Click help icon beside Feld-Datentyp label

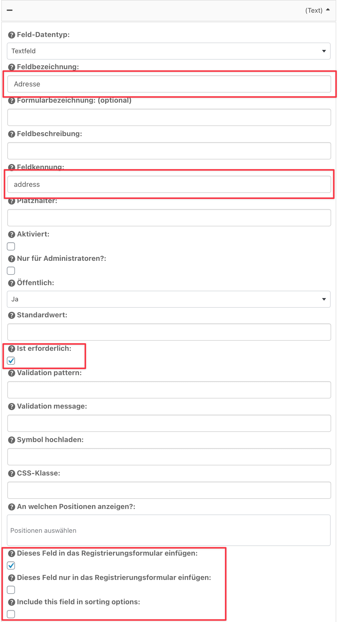pos(12,35)
